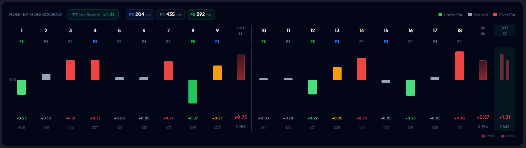Toggle the Front 9 legend entry

(489, 136)
